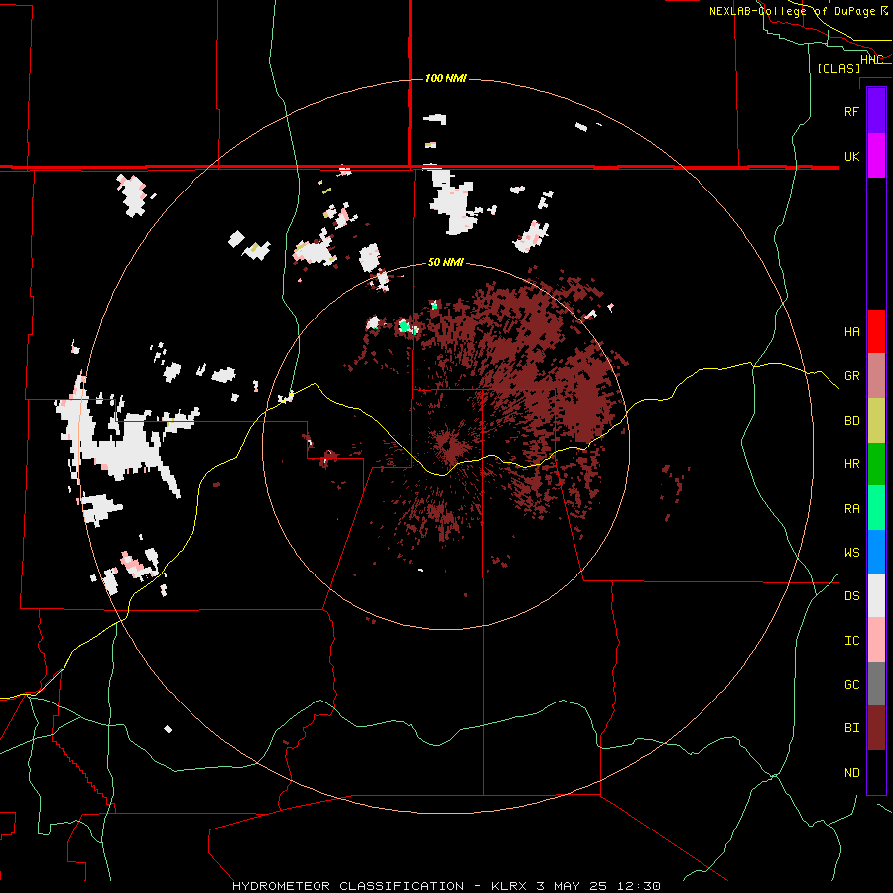This screenshot has height=893, width=893.
Task: Click the RF legend label
Action: click(x=851, y=111)
